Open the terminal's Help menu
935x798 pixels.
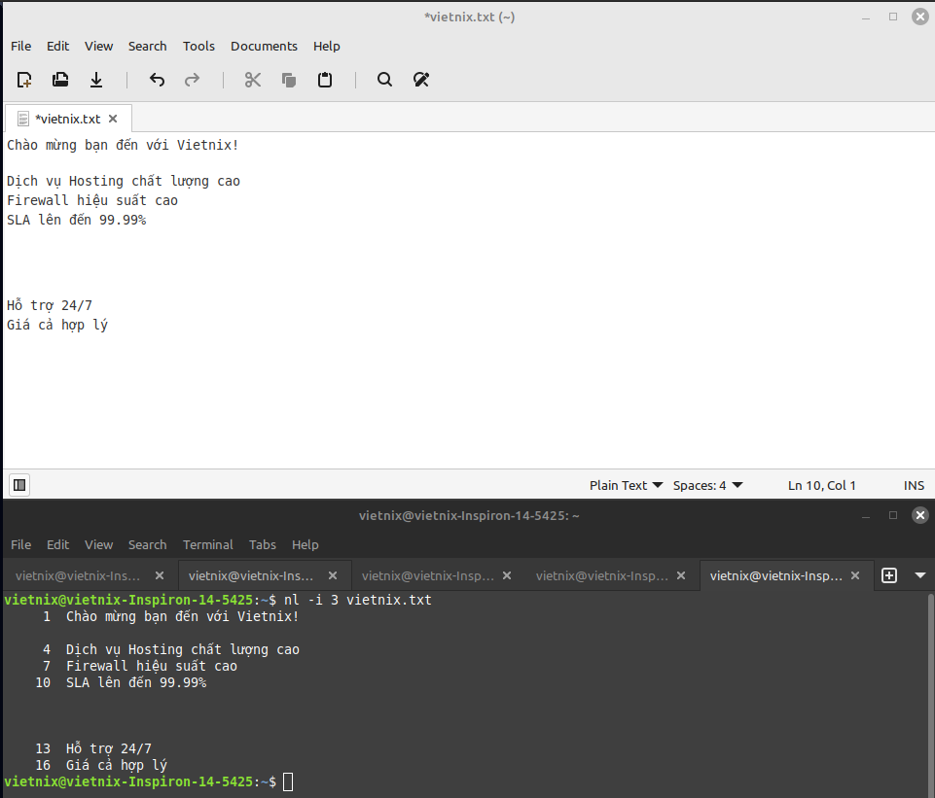point(305,544)
